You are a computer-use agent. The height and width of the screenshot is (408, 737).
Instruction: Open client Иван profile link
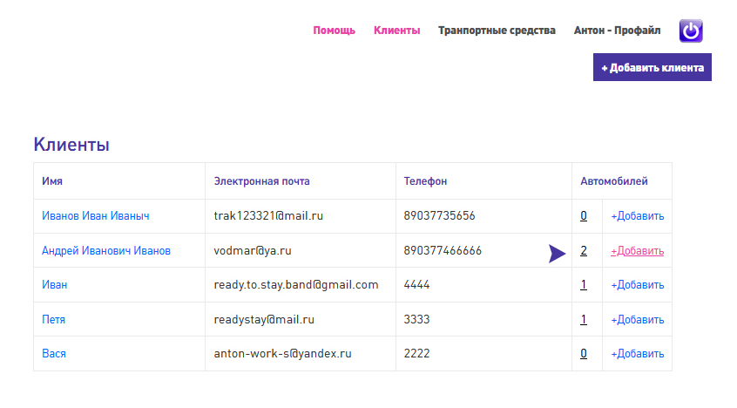[x=55, y=285]
